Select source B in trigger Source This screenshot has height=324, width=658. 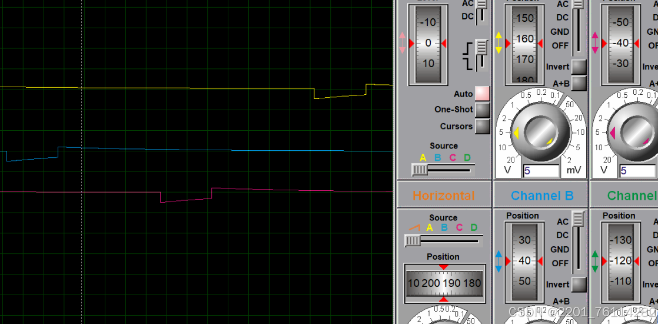tap(437, 158)
